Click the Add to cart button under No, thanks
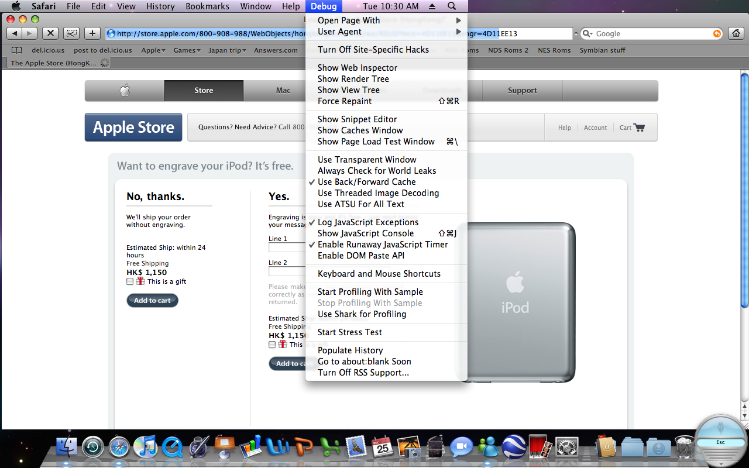Screen dimensions: 749x468 coord(153,301)
